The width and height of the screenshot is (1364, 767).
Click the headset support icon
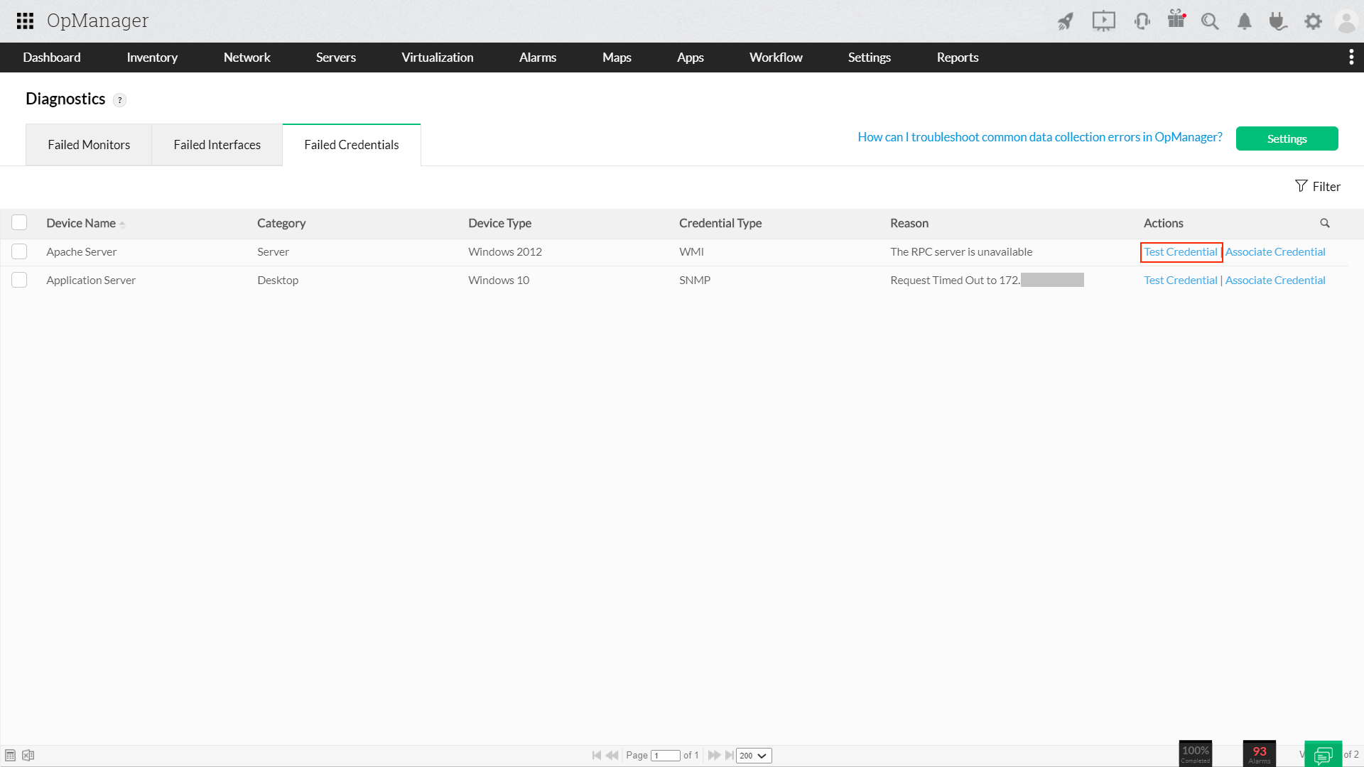pos(1142,21)
